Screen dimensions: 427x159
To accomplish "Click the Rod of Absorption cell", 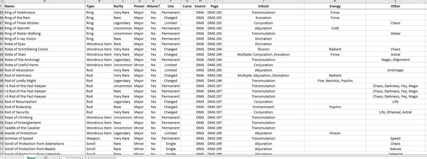I will pyautogui.click(x=44, y=70).
